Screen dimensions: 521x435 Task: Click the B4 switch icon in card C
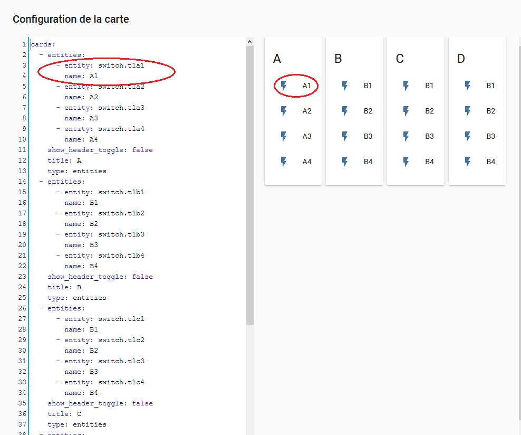tap(406, 162)
